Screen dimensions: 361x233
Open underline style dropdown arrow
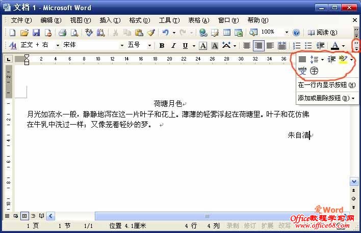pyautogui.click(x=194, y=46)
